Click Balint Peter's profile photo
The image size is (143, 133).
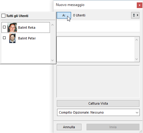[x=12, y=38]
